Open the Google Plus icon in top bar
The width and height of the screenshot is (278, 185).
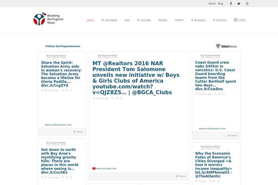(247, 4)
